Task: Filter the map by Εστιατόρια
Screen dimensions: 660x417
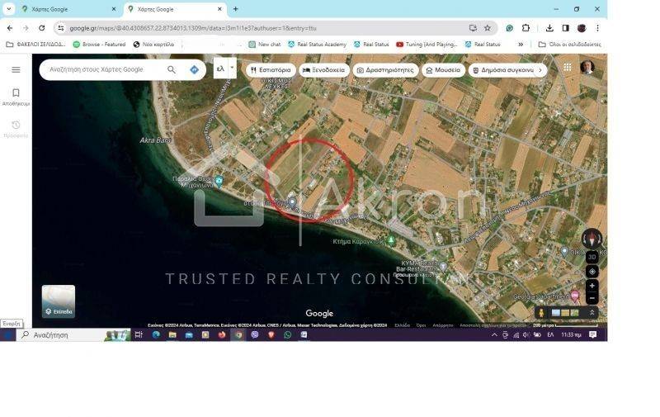Action: point(271,70)
